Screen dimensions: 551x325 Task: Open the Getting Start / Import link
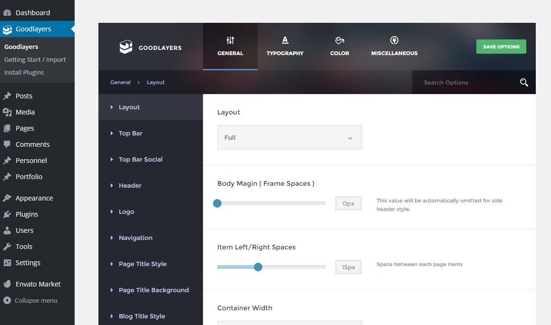[x=35, y=60]
